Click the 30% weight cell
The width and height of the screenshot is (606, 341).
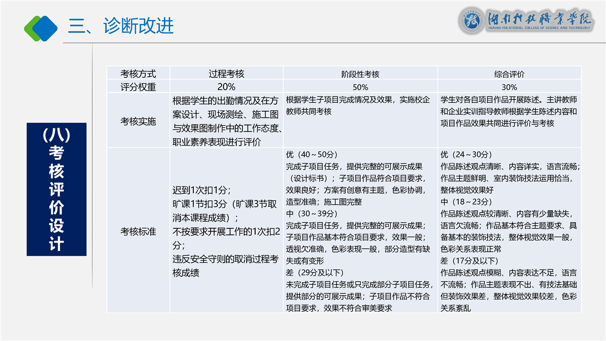point(509,88)
